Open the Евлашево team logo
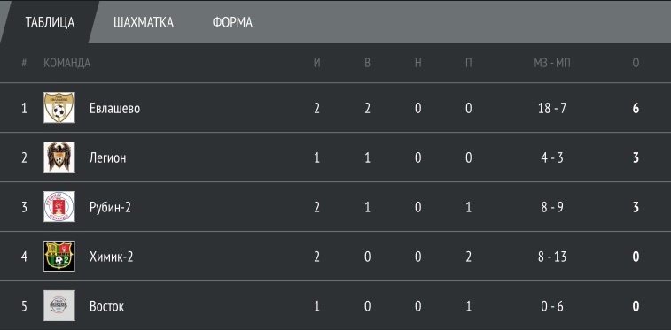Viewport: 671px width, 330px height. tap(59, 108)
